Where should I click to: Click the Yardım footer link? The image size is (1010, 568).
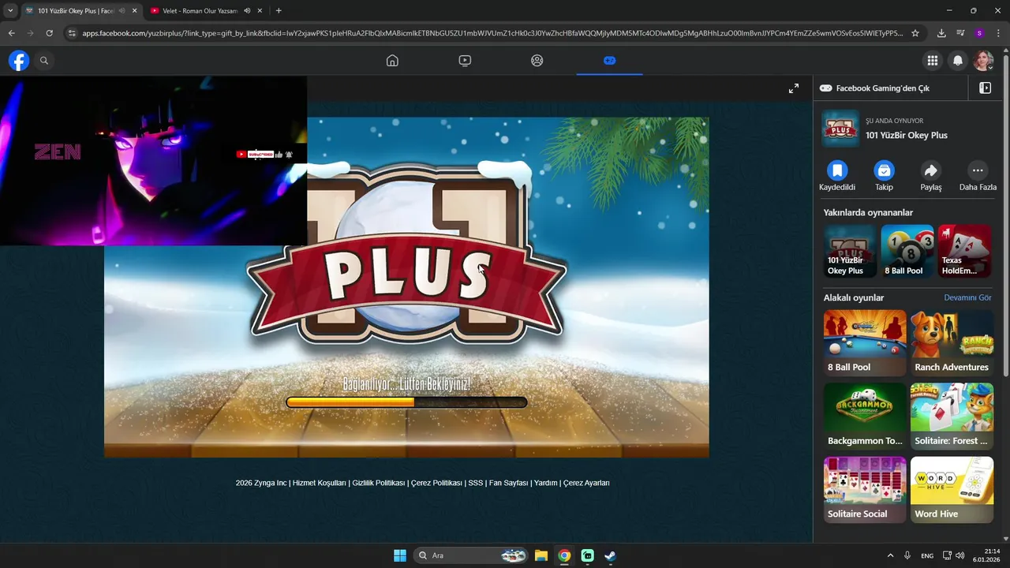(545, 483)
